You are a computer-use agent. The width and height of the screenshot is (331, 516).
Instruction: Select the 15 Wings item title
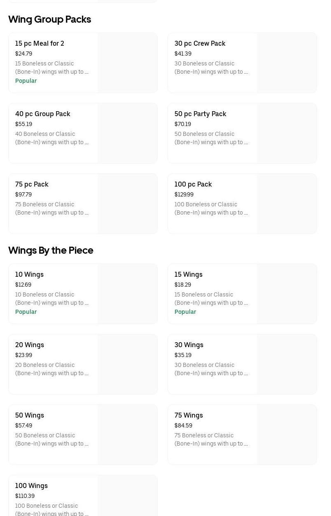pyautogui.click(x=188, y=274)
